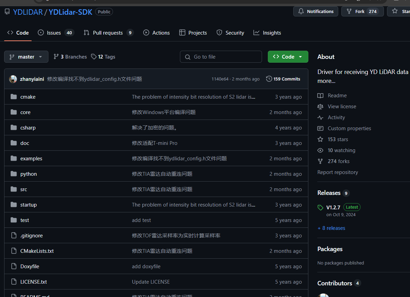Click the scales icon beside View license
410x297 pixels.
pos(320,107)
